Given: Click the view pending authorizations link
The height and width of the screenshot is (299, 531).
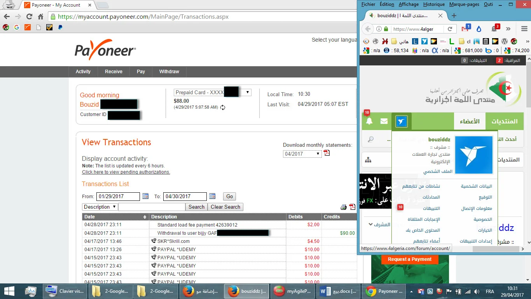Looking at the screenshot, I should click(126, 172).
